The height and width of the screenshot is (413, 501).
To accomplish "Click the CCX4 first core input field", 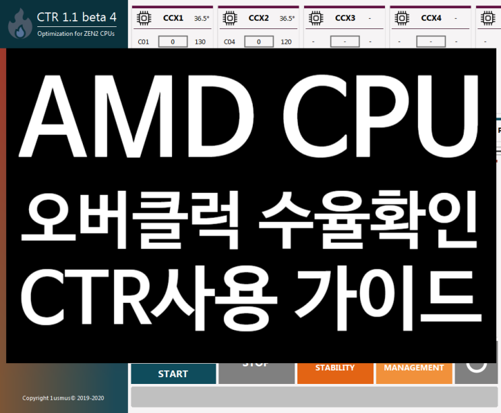I will (431, 42).
